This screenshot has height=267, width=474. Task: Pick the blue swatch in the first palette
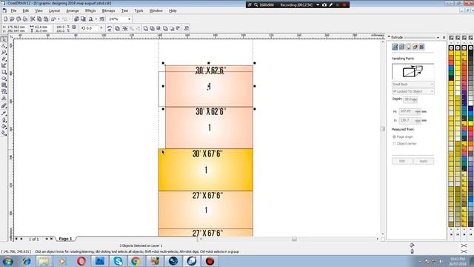tap(451, 67)
